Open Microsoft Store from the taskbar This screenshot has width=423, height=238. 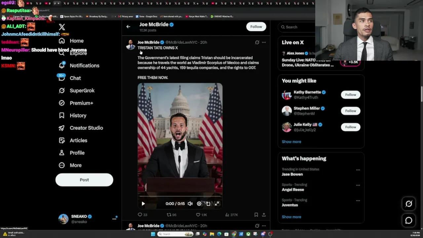point(226,234)
